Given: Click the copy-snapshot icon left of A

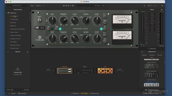Looking at the screenshot, I should click(145, 6).
